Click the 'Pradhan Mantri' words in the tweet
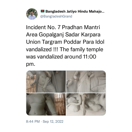 click(x=81, y=27)
